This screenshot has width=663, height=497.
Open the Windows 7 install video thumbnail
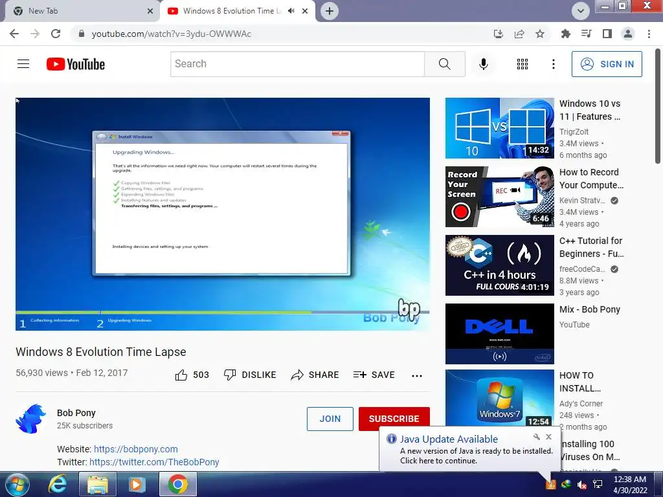pos(499,398)
